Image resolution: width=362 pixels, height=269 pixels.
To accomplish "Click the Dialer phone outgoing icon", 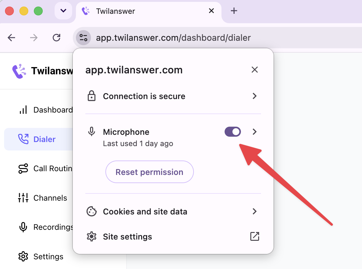I will tap(23, 139).
